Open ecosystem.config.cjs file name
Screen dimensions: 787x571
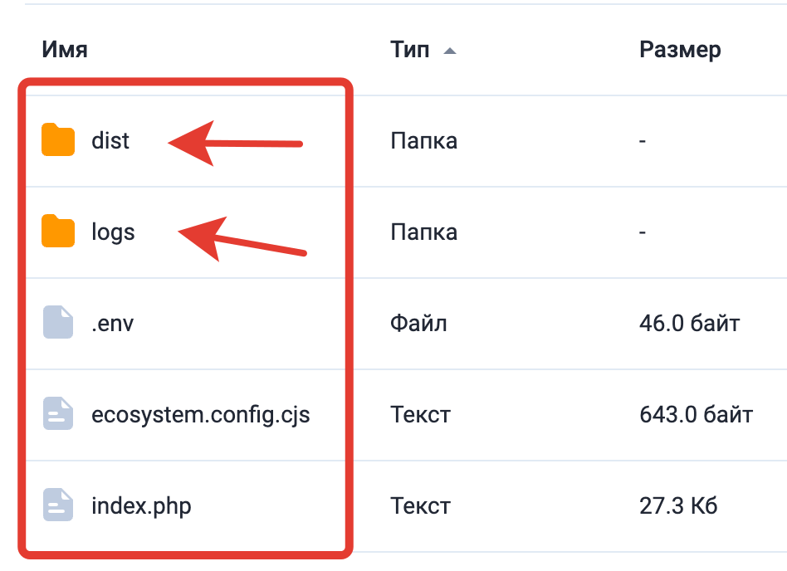(x=200, y=414)
